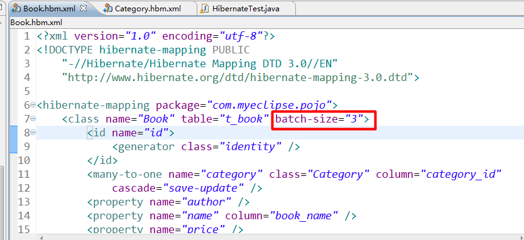This screenshot has height=240, width=524.
Task: Click the Book.hbm.xml tab file icon
Action: (17, 8)
